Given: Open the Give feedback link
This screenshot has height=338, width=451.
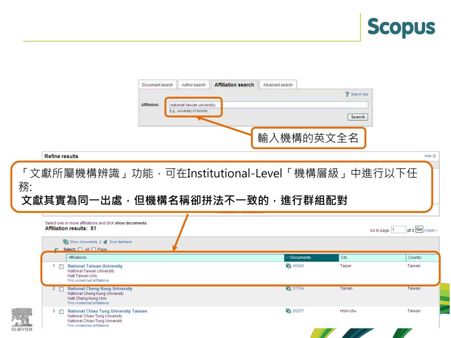Looking at the screenshot, I should (x=121, y=242).
